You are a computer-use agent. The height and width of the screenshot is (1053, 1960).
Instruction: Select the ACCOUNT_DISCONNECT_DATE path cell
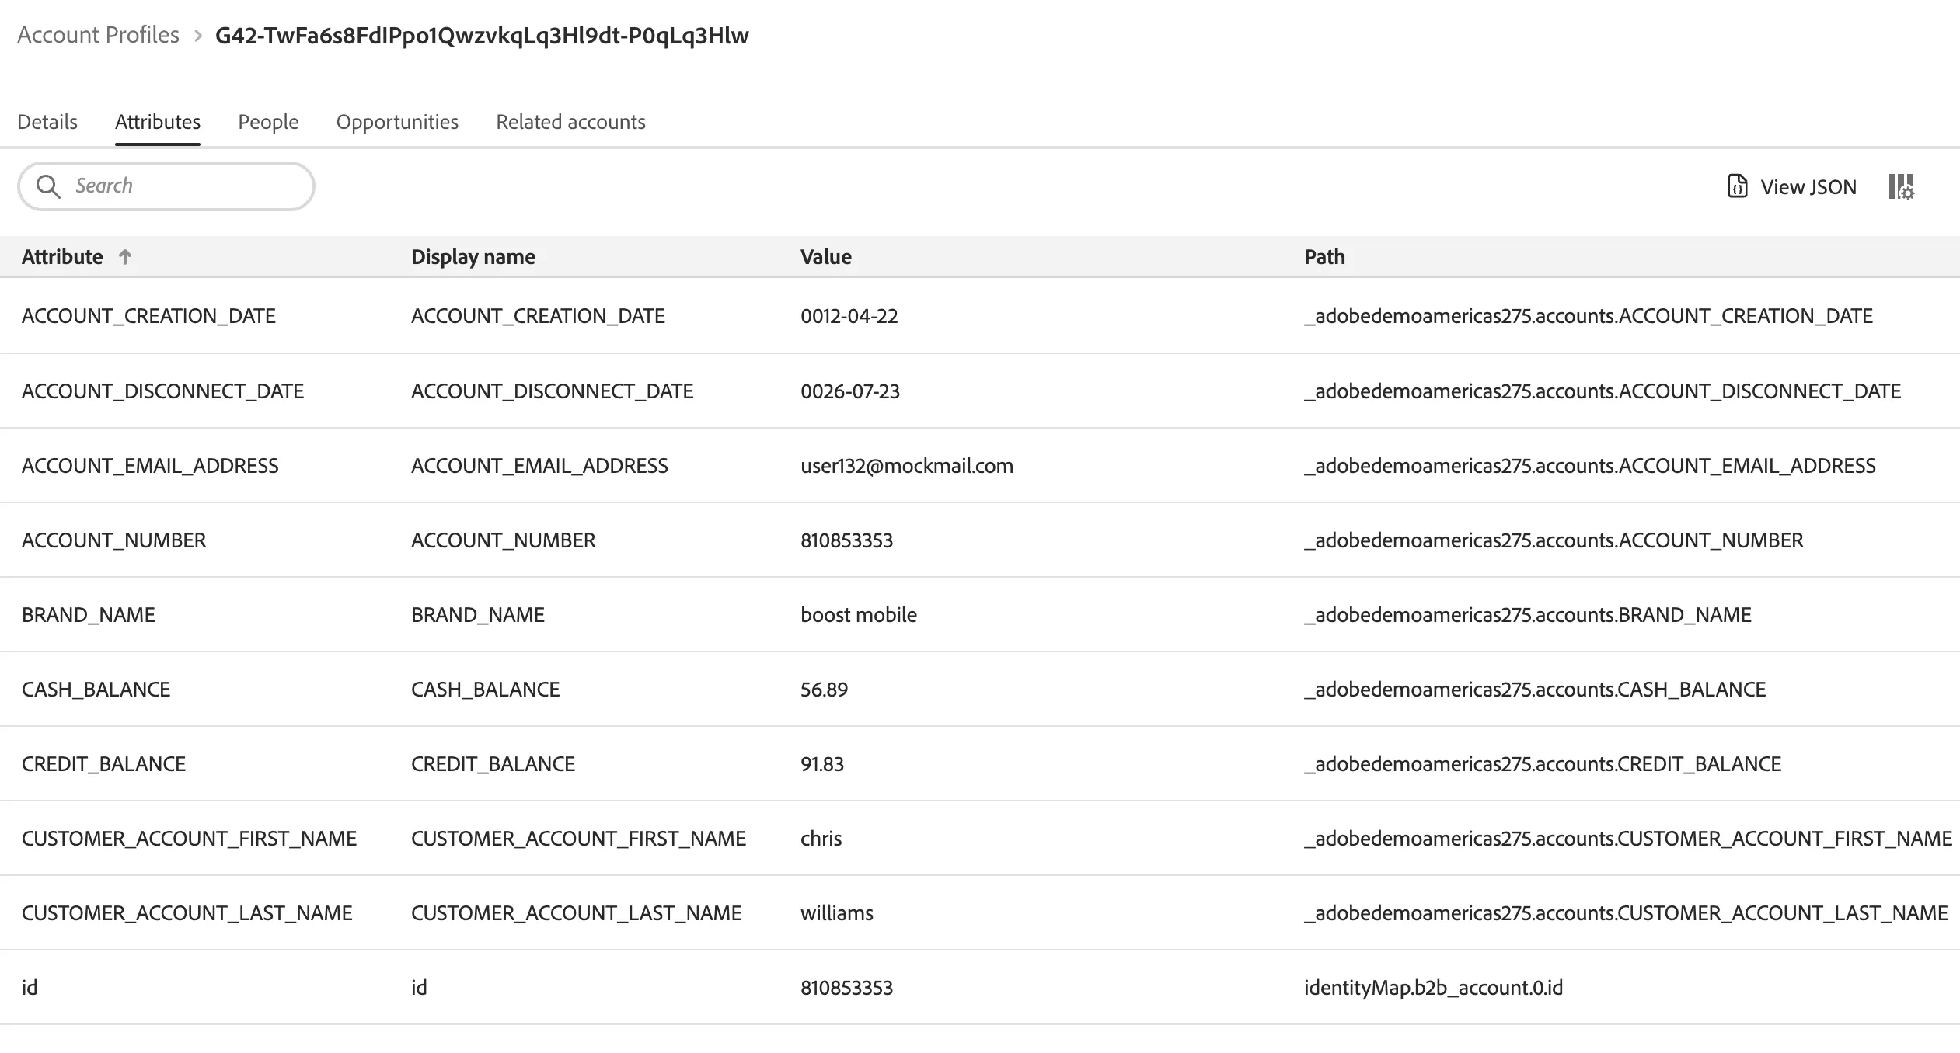pos(1603,391)
